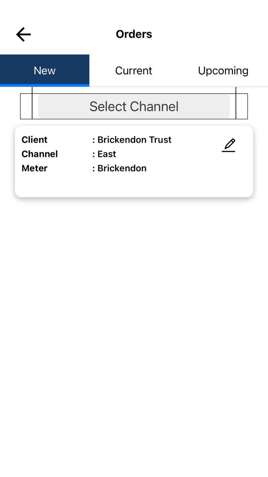
Task: Tap the Meter label in the card
Action: click(34, 168)
